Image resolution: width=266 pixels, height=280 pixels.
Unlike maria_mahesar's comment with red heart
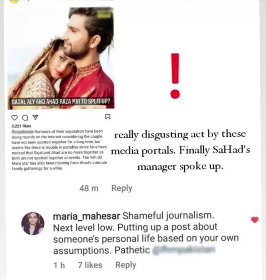click(255, 220)
